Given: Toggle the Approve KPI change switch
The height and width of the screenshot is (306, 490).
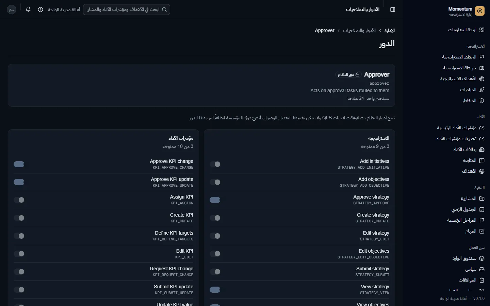Looking at the screenshot, I should tap(19, 164).
